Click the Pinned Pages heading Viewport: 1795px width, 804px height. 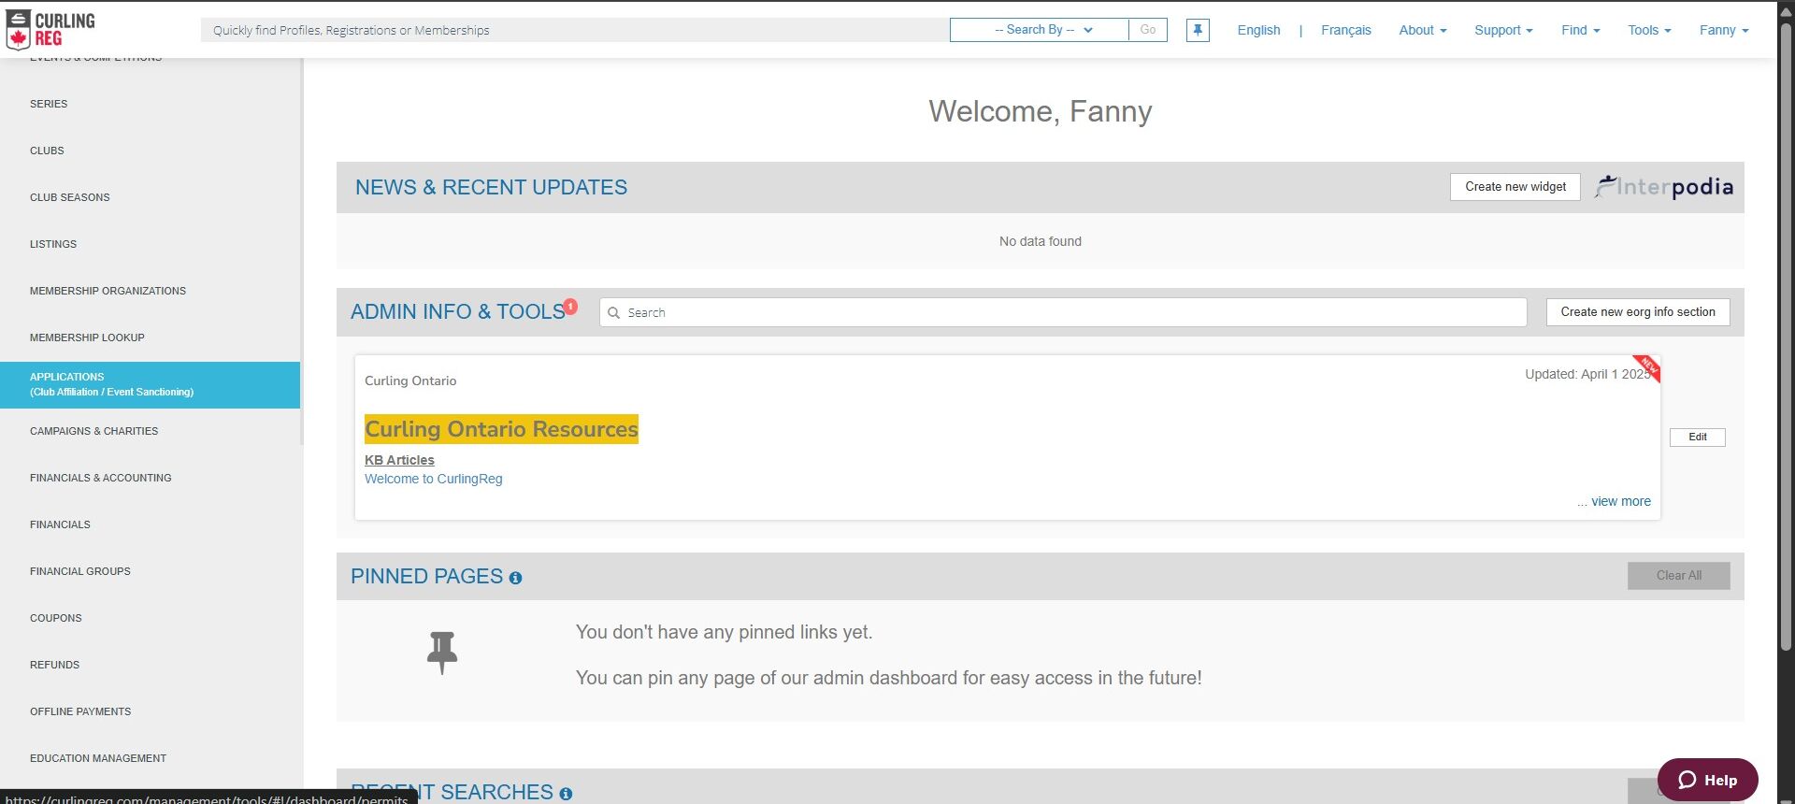[426, 576]
